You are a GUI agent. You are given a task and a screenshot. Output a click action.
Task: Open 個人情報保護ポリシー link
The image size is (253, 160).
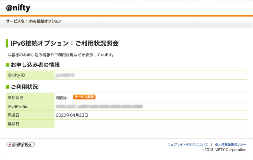(231, 144)
